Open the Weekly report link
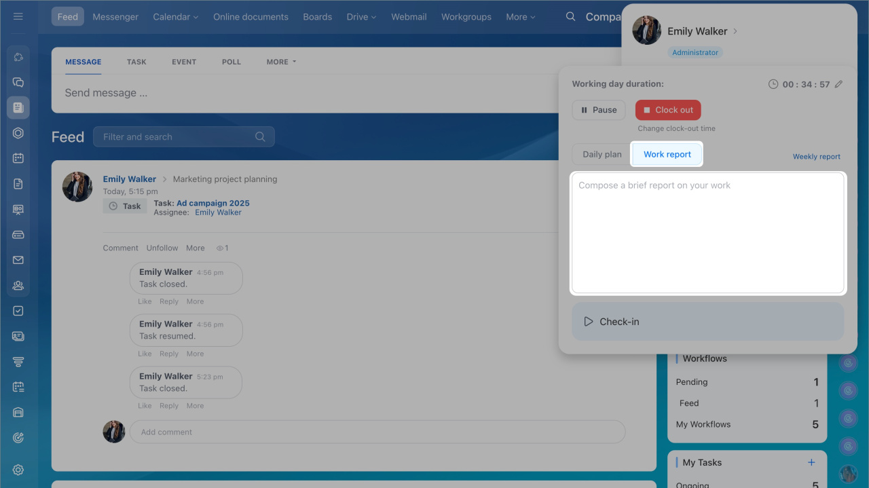This screenshot has width=869, height=488. click(x=816, y=157)
